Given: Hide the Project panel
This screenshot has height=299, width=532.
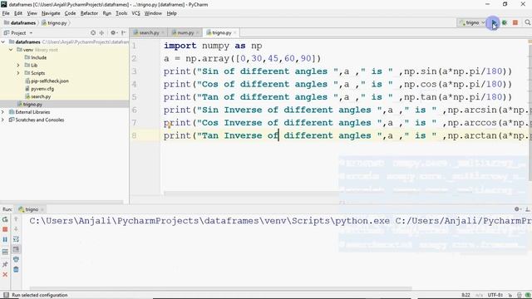Looking at the screenshot, I should [x=124, y=33].
